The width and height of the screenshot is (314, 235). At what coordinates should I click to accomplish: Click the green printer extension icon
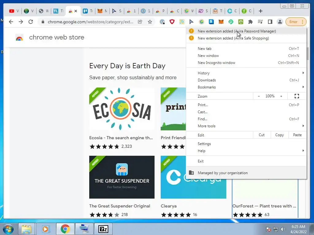[x=241, y=22]
